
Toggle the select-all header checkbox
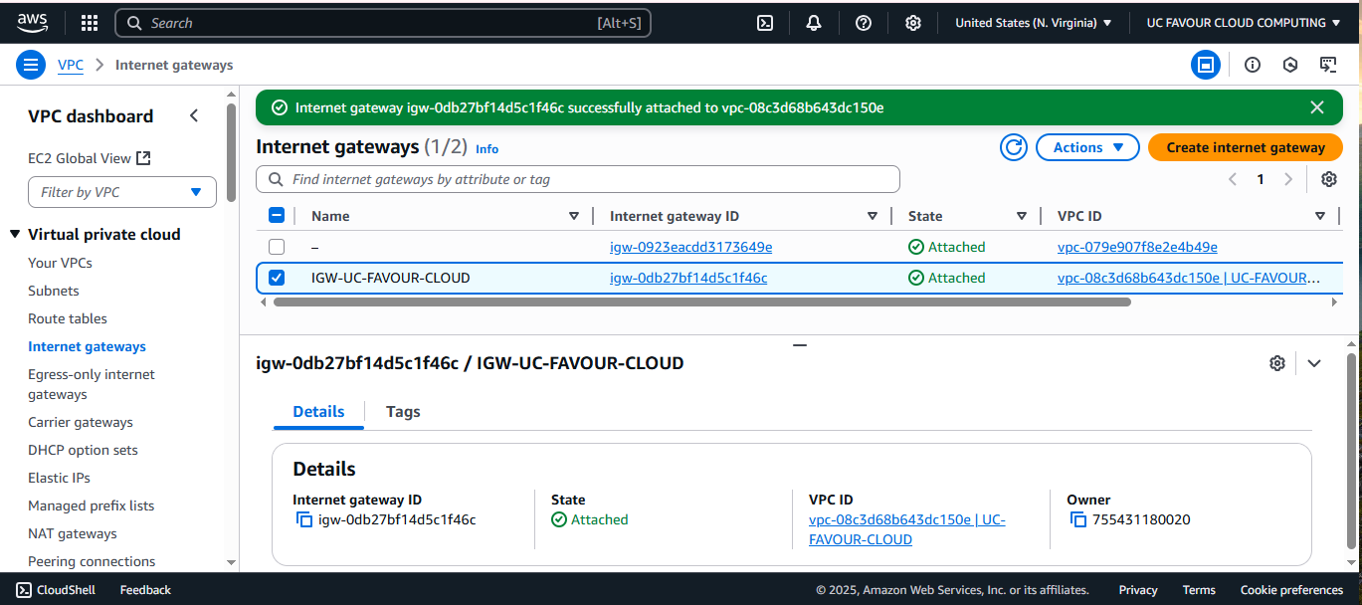point(277,216)
